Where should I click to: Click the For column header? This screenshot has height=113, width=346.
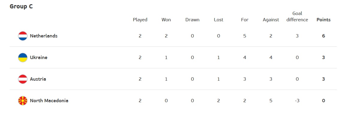[x=245, y=20]
